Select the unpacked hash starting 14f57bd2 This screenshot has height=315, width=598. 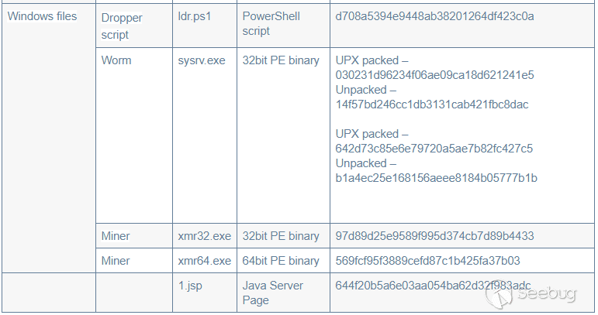click(x=432, y=104)
